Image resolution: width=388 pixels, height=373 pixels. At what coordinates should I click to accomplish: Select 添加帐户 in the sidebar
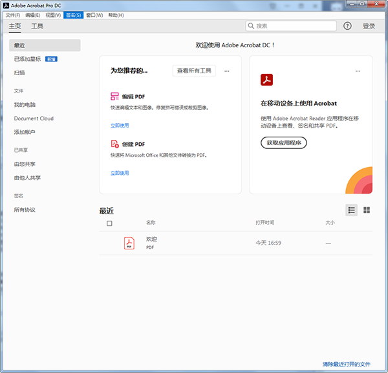coord(25,132)
